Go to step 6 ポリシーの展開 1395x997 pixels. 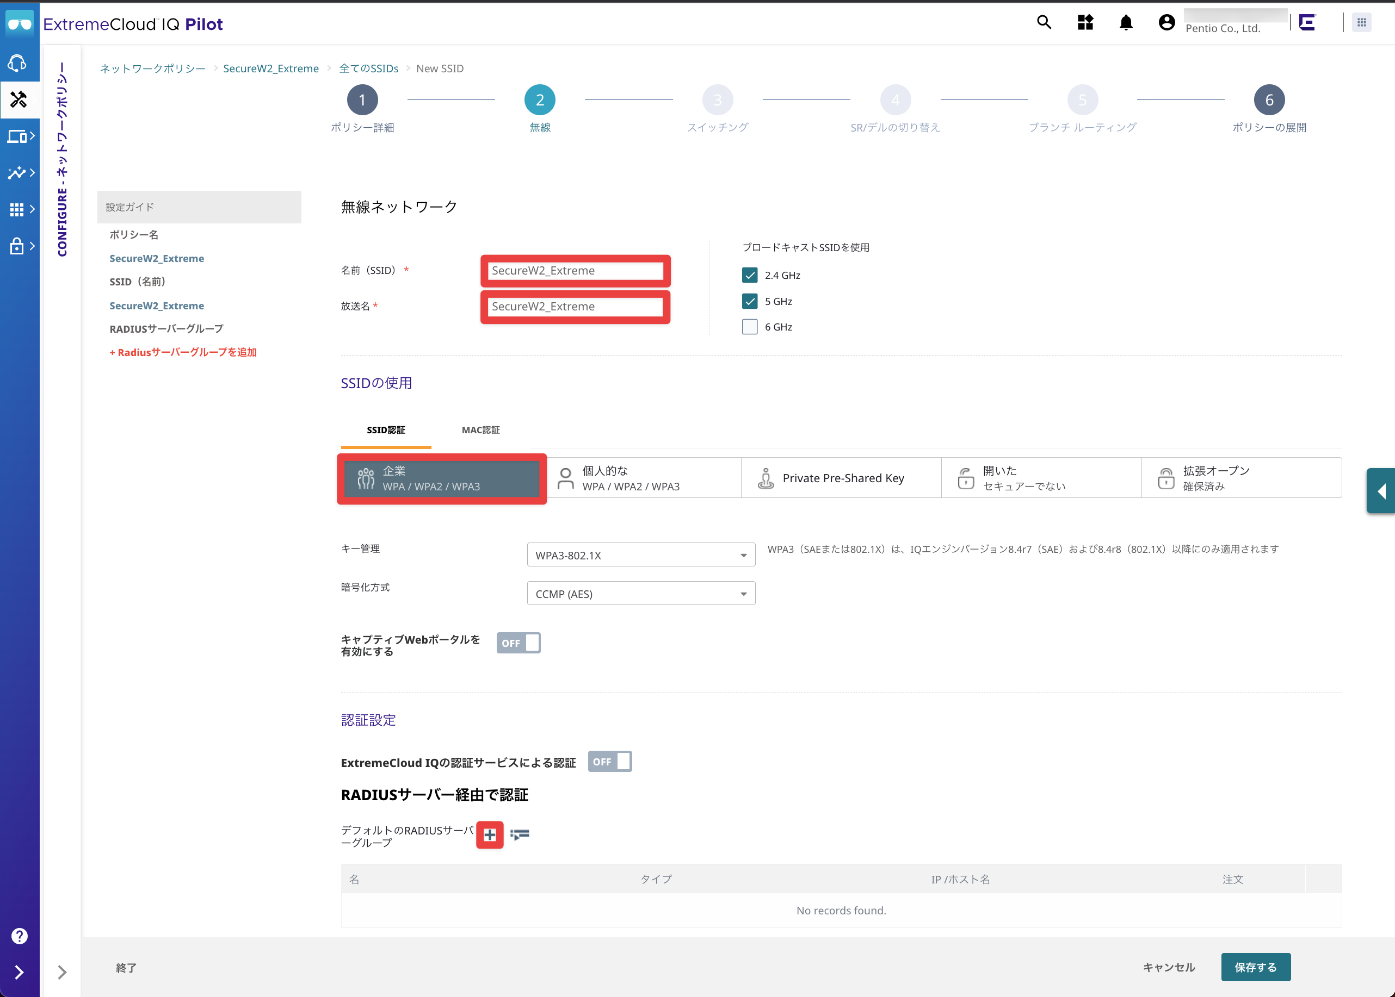coord(1269,99)
